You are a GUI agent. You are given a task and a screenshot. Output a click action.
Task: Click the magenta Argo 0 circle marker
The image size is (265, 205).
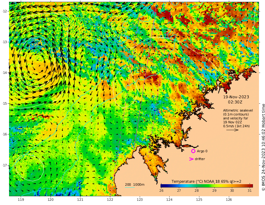(x=193, y=151)
